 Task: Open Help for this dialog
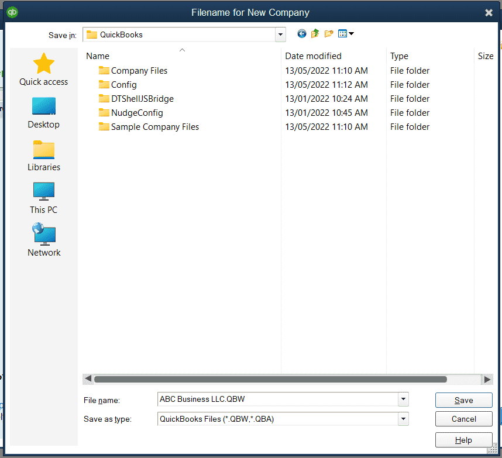point(463,440)
